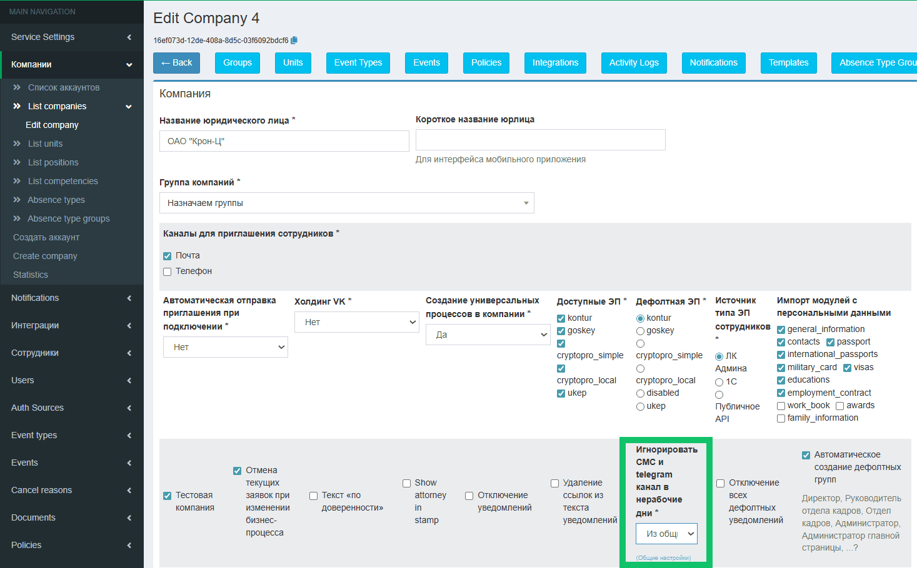
Task: Click the double-arrow icon beside List competencies
Action: [17, 181]
